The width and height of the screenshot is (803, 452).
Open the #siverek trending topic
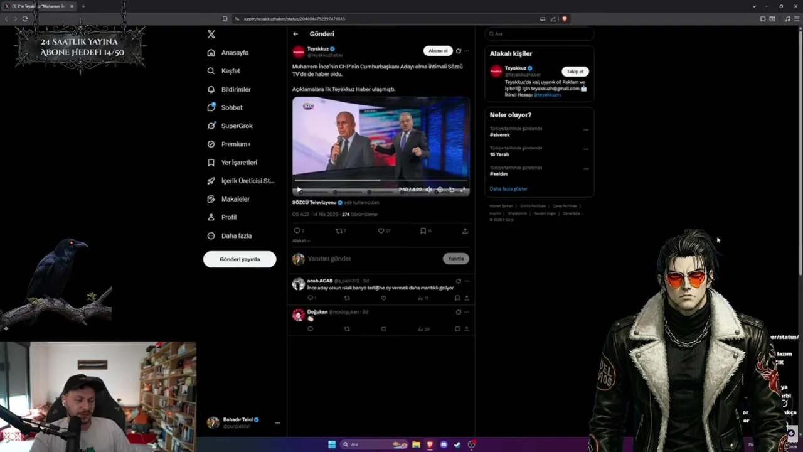tap(500, 135)
